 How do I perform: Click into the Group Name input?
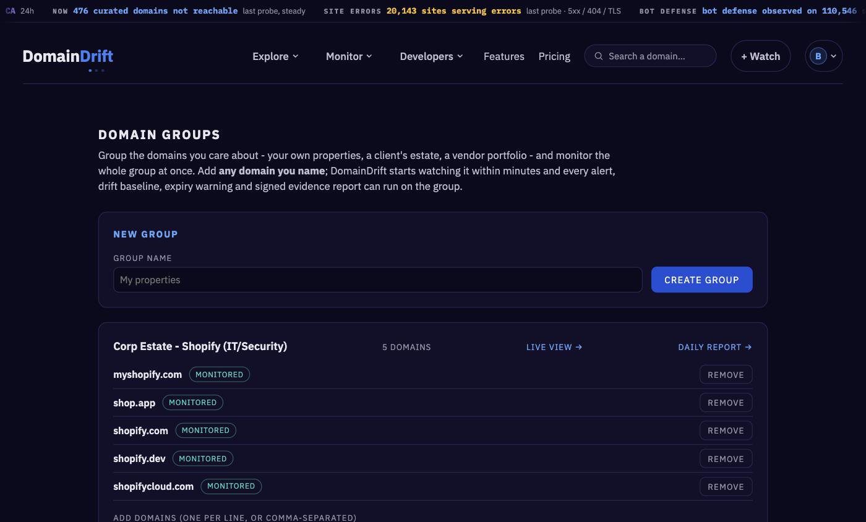click(377, 280)
